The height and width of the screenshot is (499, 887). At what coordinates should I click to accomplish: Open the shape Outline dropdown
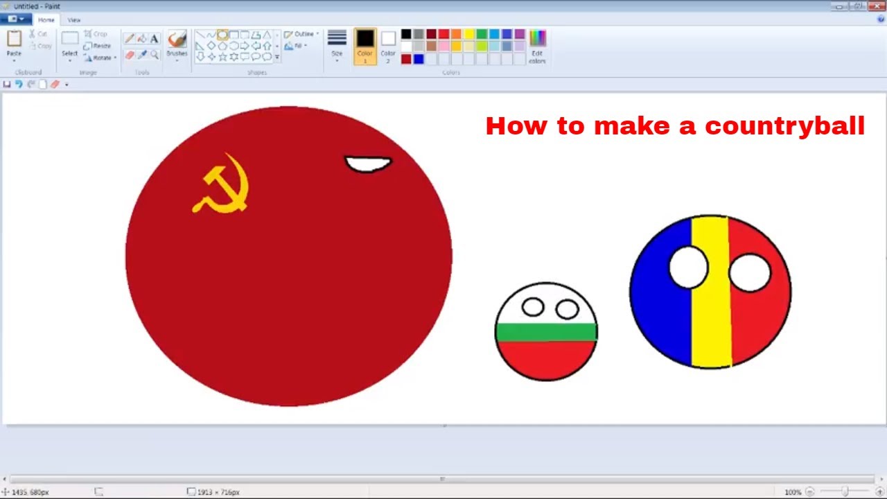[x=302, y=34]
